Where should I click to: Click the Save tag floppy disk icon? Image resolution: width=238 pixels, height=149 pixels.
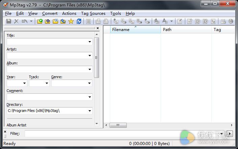(x=9, y=21)
